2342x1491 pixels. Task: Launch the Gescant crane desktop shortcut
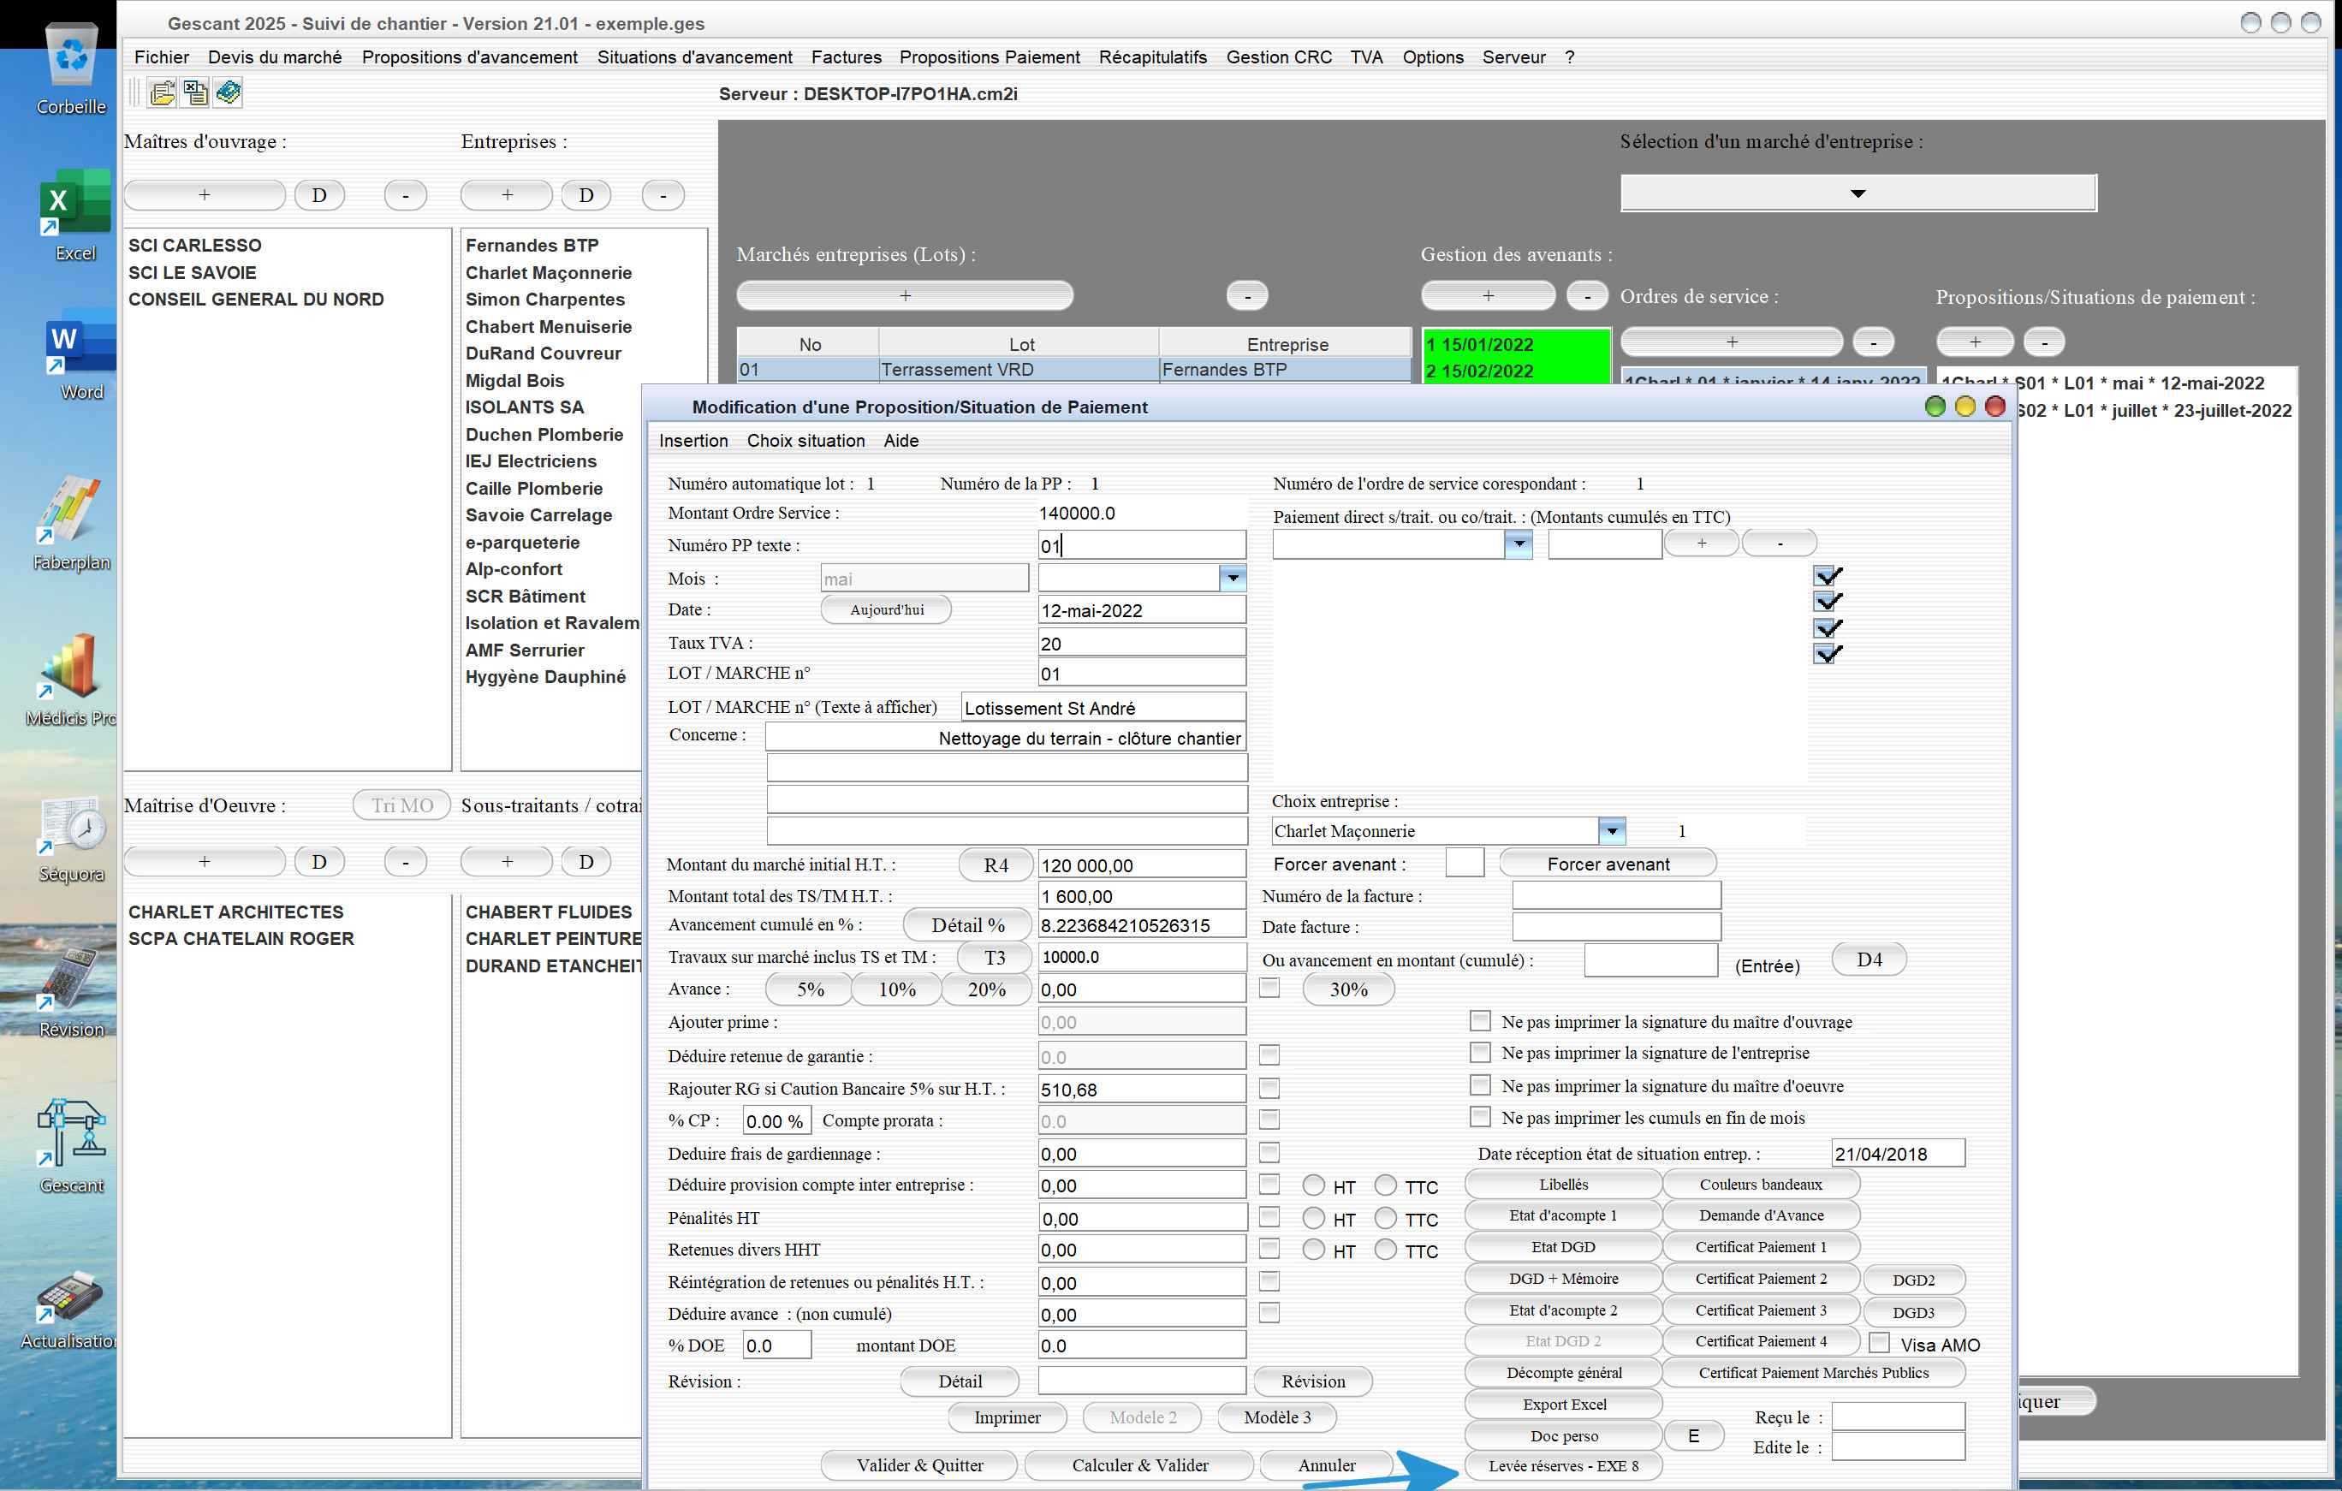coord(71,1146)
